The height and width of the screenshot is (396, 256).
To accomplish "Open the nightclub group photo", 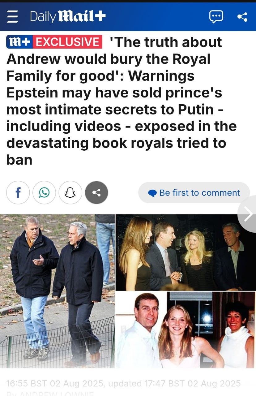I will pyautogui.click(x=186, y=252).
